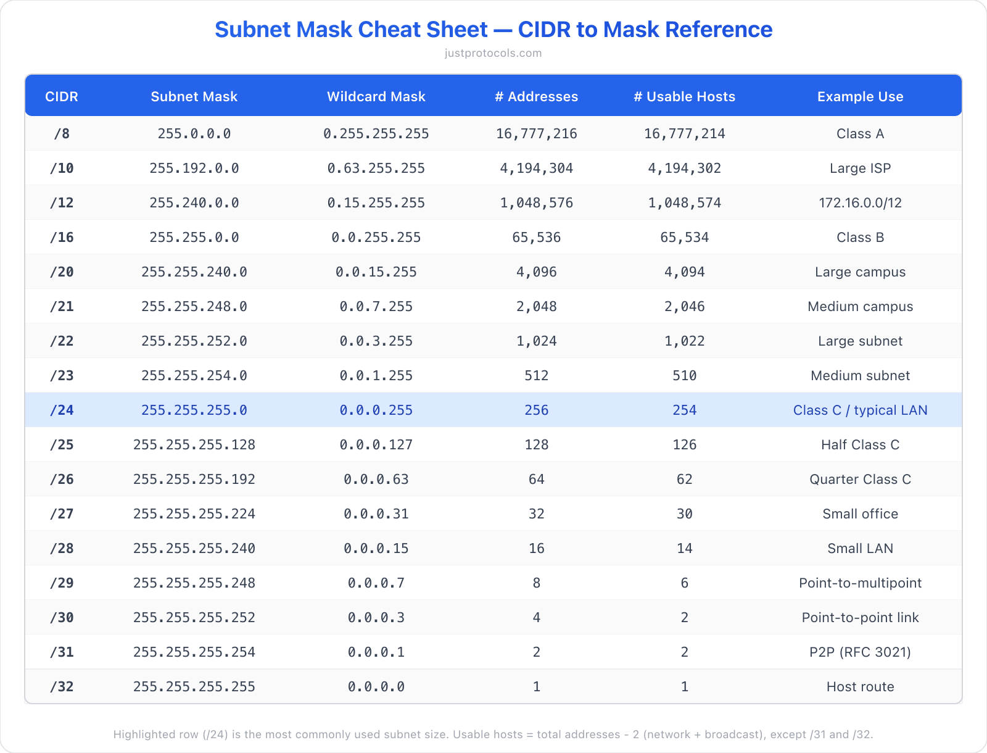Click the Host route example cell
987x753 pixels.
860,686
